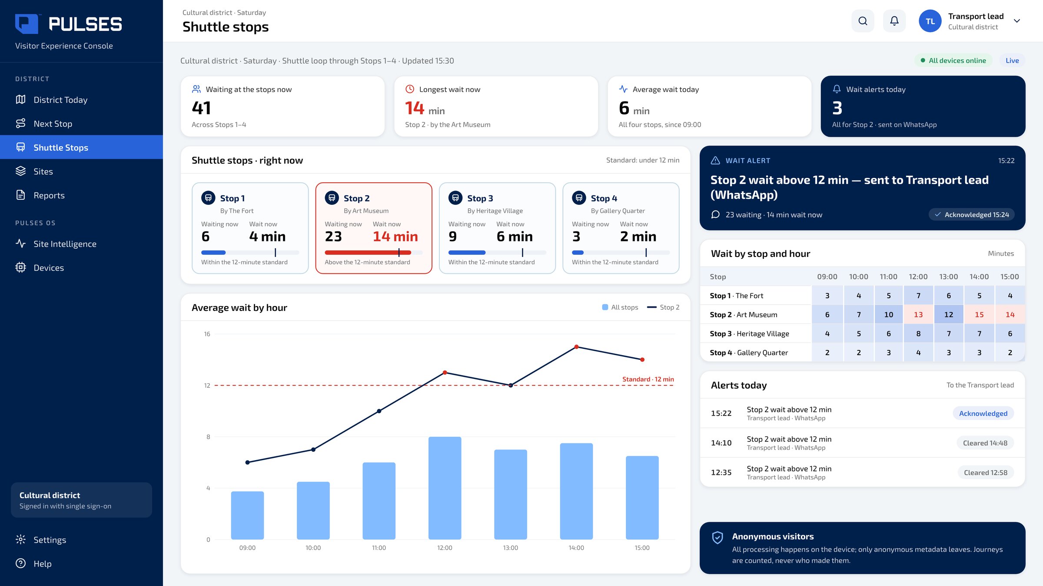The image size is (1043, 586).
Task: Click 'Standard · 12 min' chart label
Action: pos(648,379)
